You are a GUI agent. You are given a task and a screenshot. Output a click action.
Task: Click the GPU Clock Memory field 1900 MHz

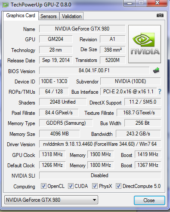[100, 154]
